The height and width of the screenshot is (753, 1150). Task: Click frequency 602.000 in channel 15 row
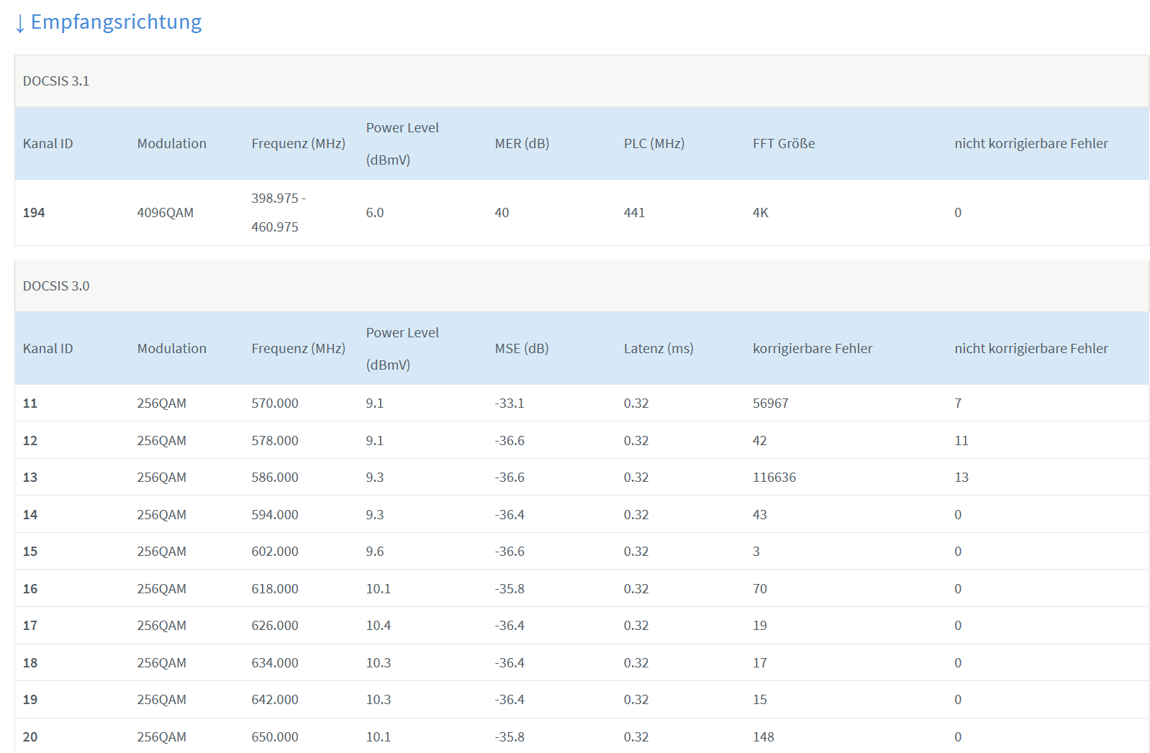[275, 552]
